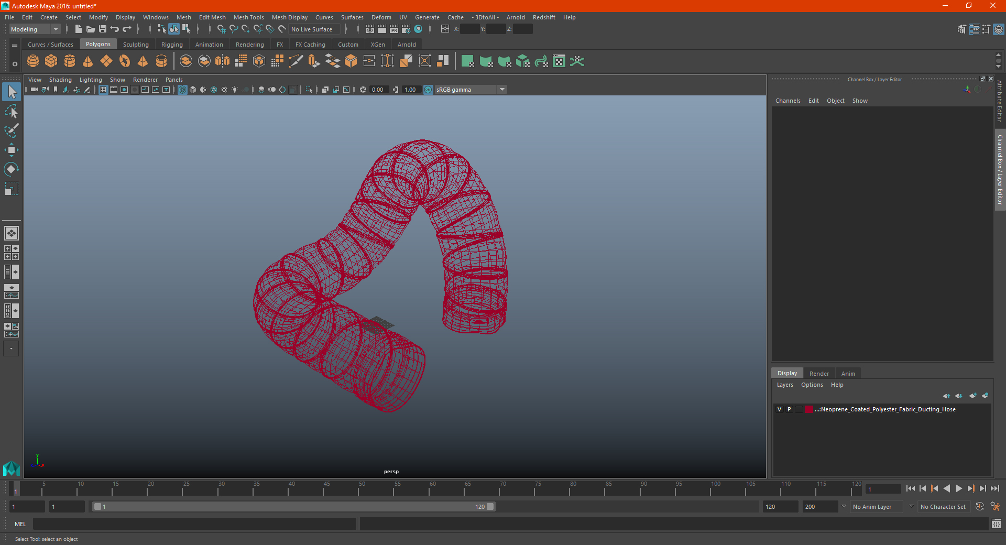Click the Neoprene hose layer color swatch
1006x545 pixels.
[808, 409]
